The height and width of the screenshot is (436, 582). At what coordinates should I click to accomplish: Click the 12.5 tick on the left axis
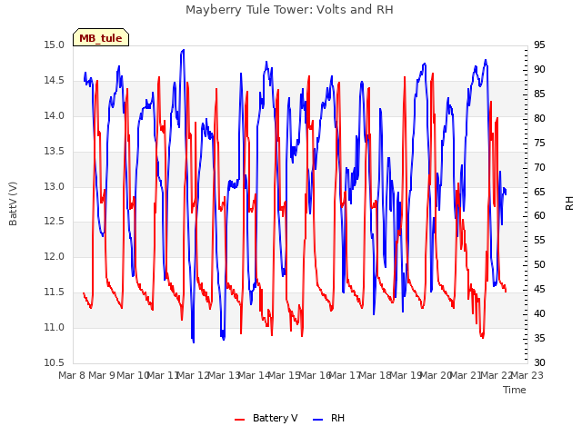point(55,222)
